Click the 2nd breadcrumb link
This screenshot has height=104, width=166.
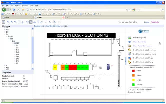coord(59,26)
